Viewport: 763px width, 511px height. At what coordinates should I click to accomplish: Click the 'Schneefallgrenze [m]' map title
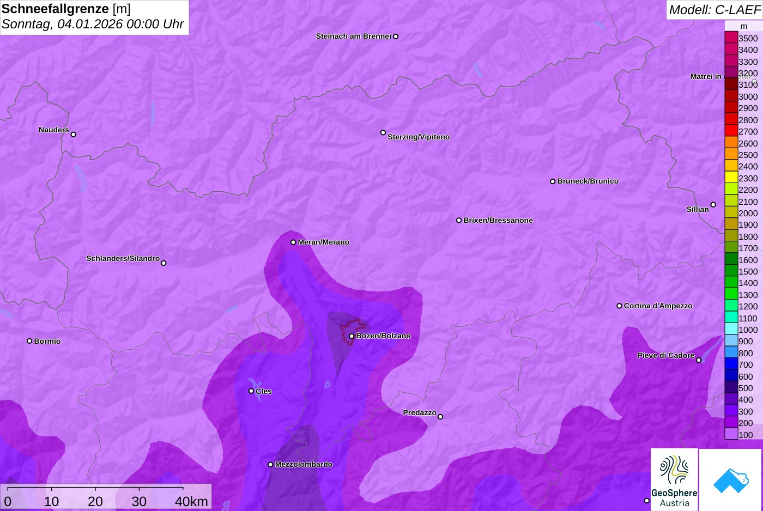(66, 9)
